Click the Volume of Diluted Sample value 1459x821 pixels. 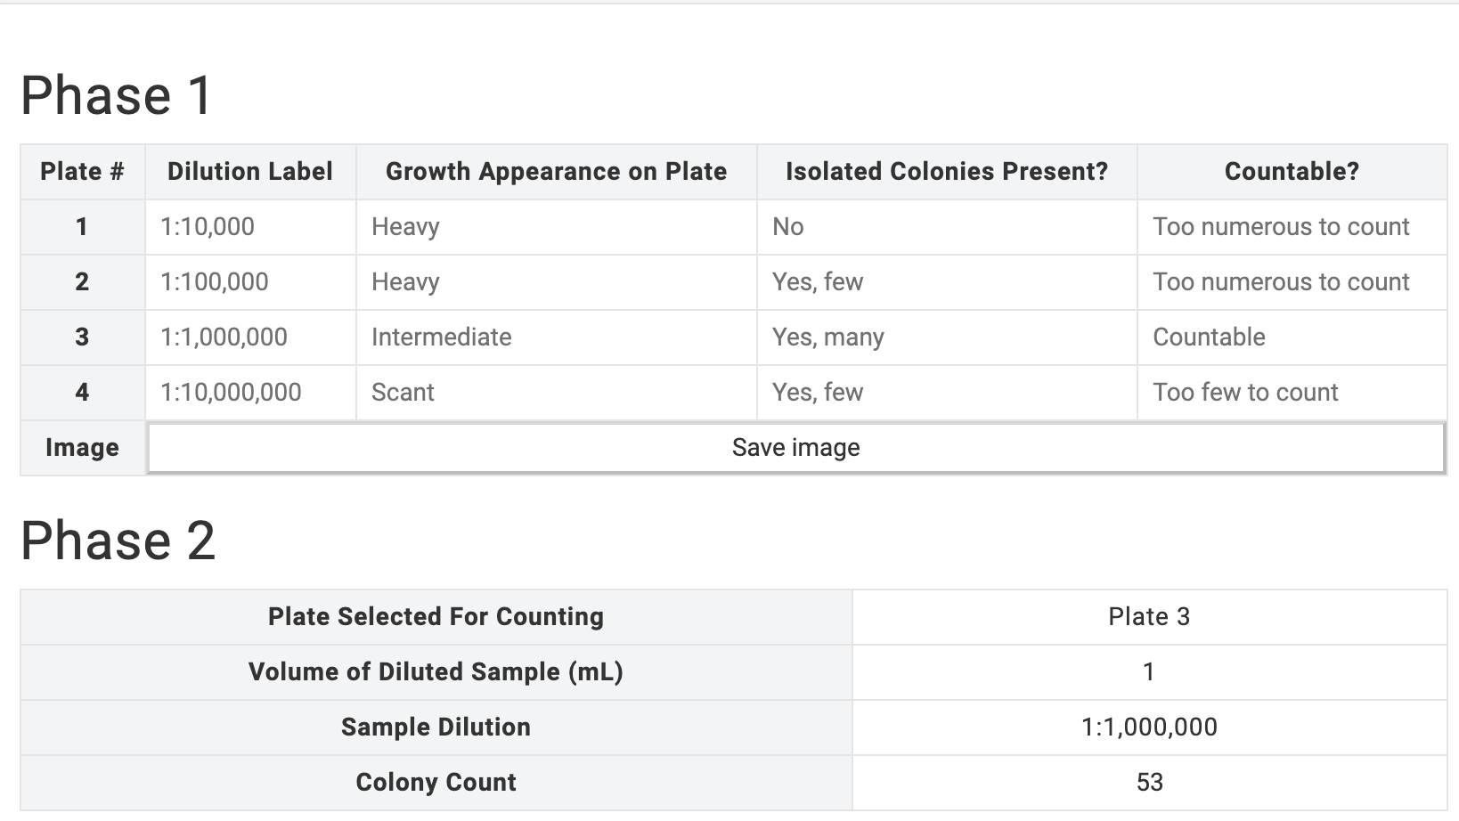(1149, 672)
